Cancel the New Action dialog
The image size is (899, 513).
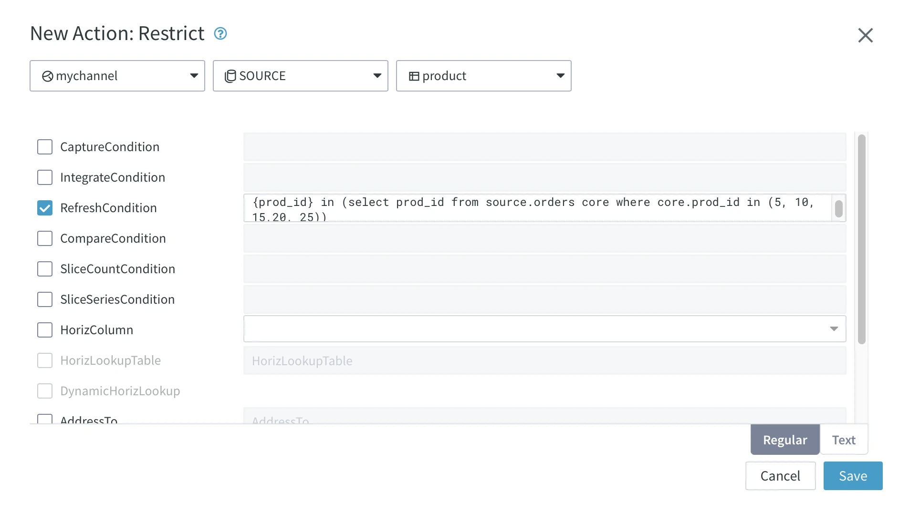pyautogui.click(x=780, y=475)
